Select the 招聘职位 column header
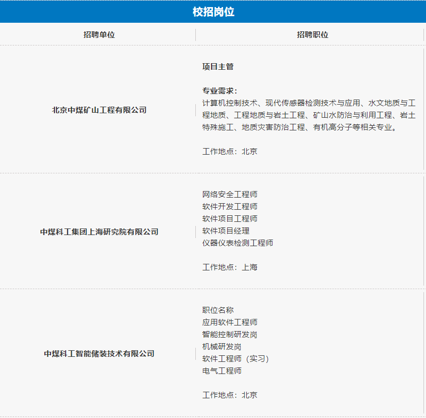This screenshot has height=418, width=426. (x=312, y=35)
